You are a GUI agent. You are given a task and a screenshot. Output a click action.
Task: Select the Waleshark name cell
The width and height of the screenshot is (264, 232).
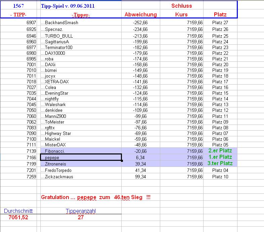pyautogui.click(x=81, y=104)
